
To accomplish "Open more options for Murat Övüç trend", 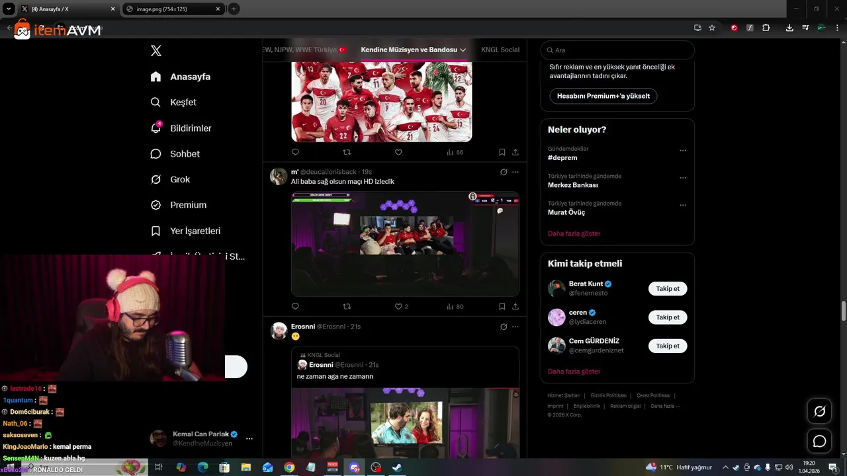I will coord(683,205).
